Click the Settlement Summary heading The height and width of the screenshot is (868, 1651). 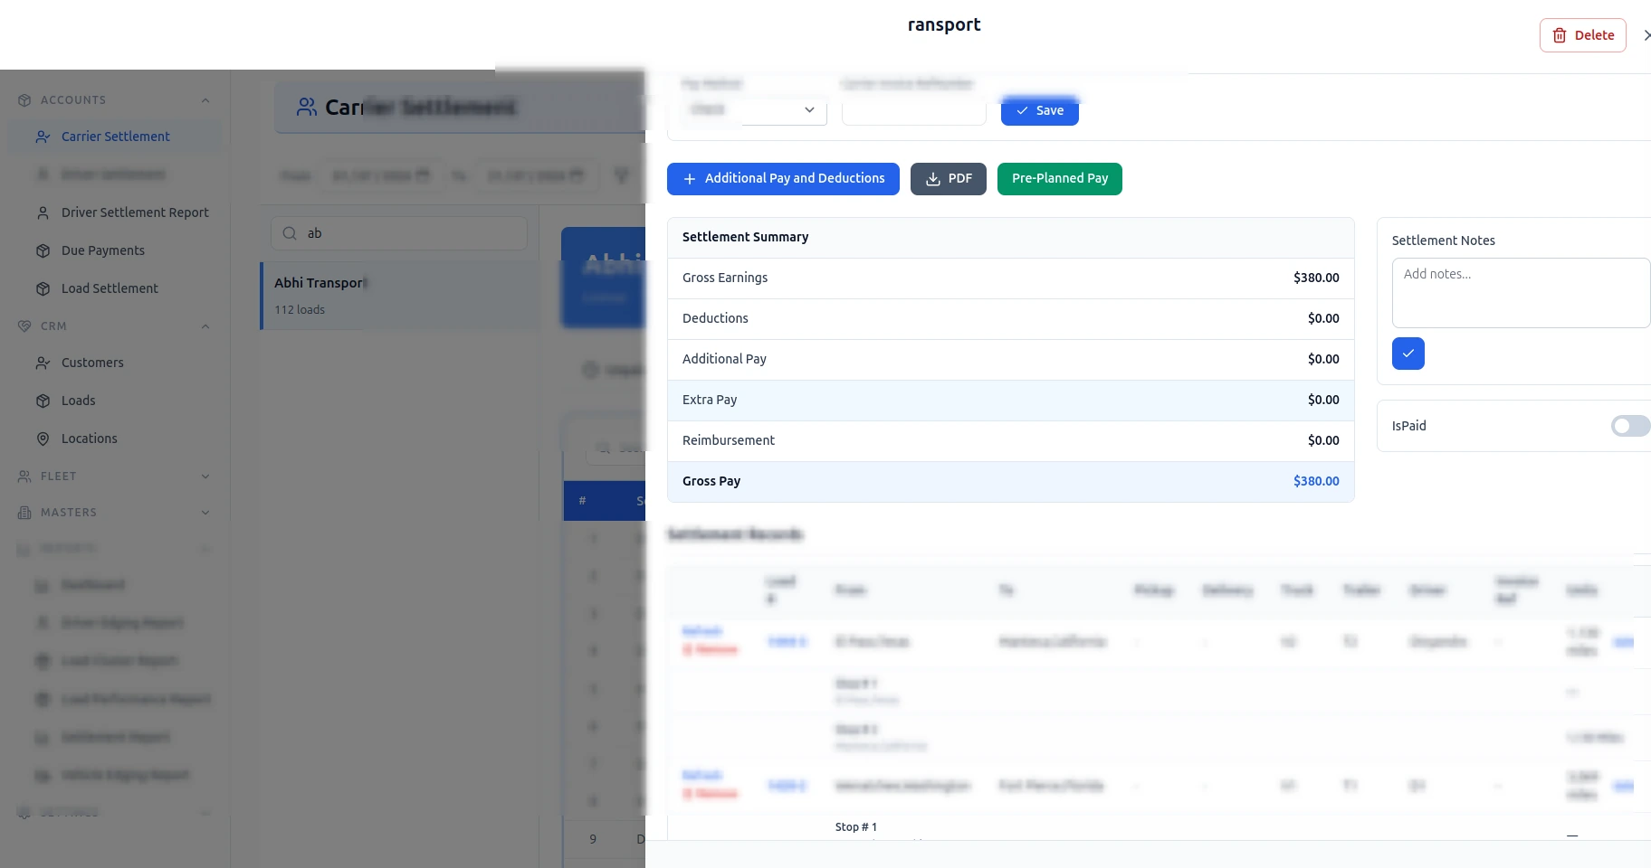745,237
